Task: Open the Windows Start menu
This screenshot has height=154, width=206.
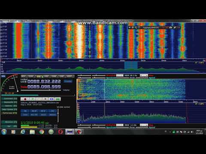Action: (4, 132)
